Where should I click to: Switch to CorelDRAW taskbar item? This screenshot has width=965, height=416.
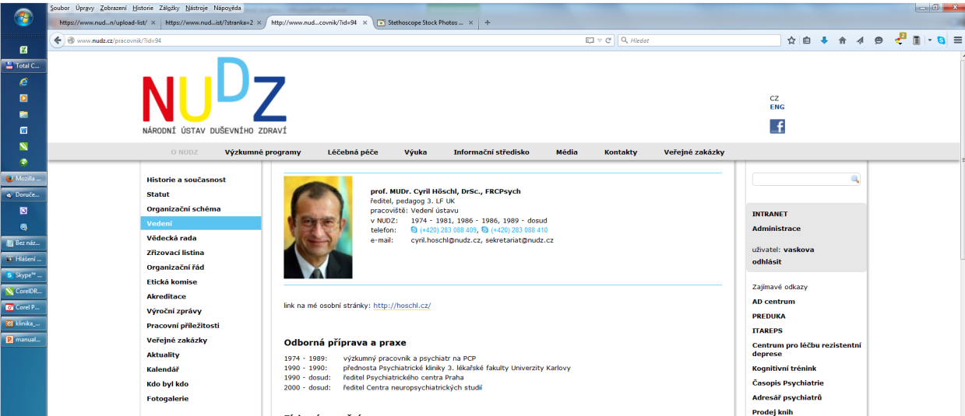[x=23, y=292]
